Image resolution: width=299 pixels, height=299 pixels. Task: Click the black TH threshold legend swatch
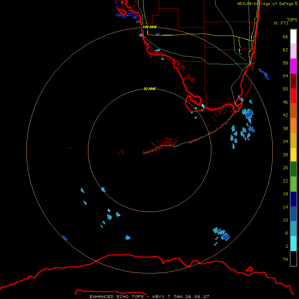[293, 258]
